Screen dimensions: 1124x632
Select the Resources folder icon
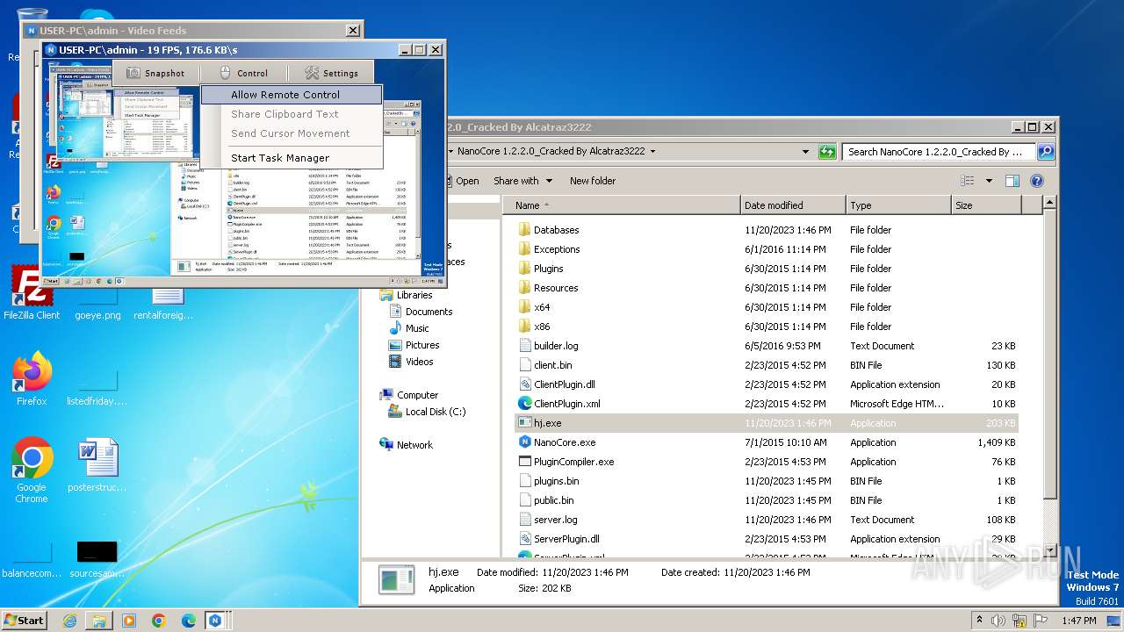[x=525, y=288]
